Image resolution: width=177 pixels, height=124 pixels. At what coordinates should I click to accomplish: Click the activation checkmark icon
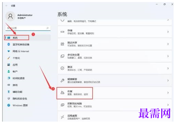click(x=62, y=68)
